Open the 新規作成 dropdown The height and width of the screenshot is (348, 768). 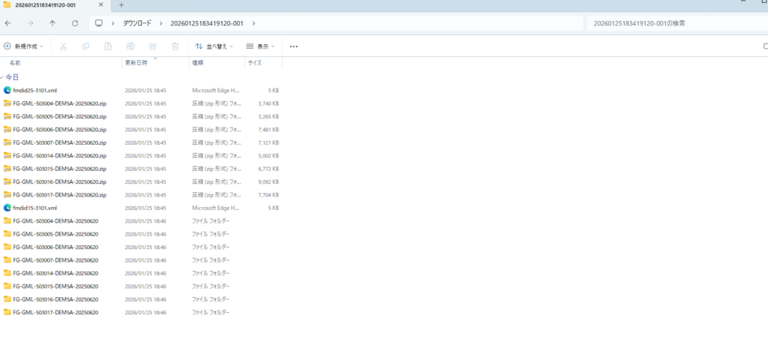coord(24,46)
